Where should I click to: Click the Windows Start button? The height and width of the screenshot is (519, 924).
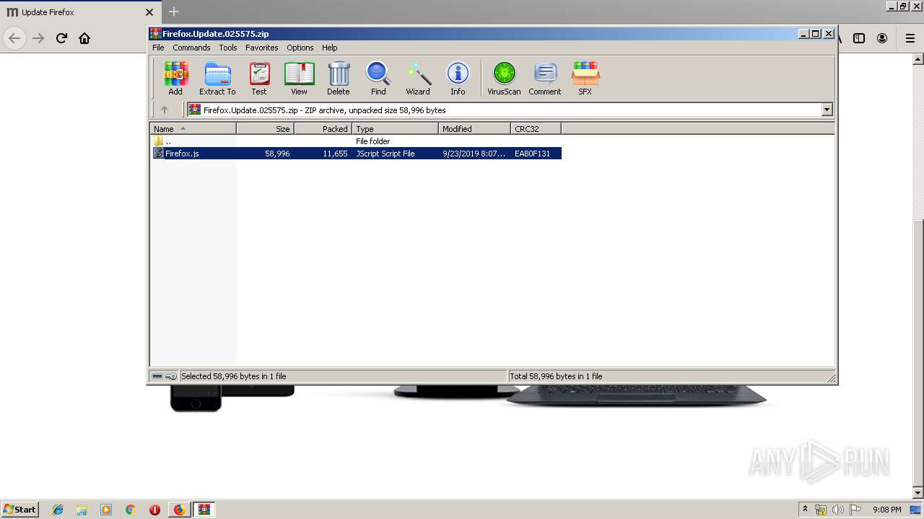[19, 509]
